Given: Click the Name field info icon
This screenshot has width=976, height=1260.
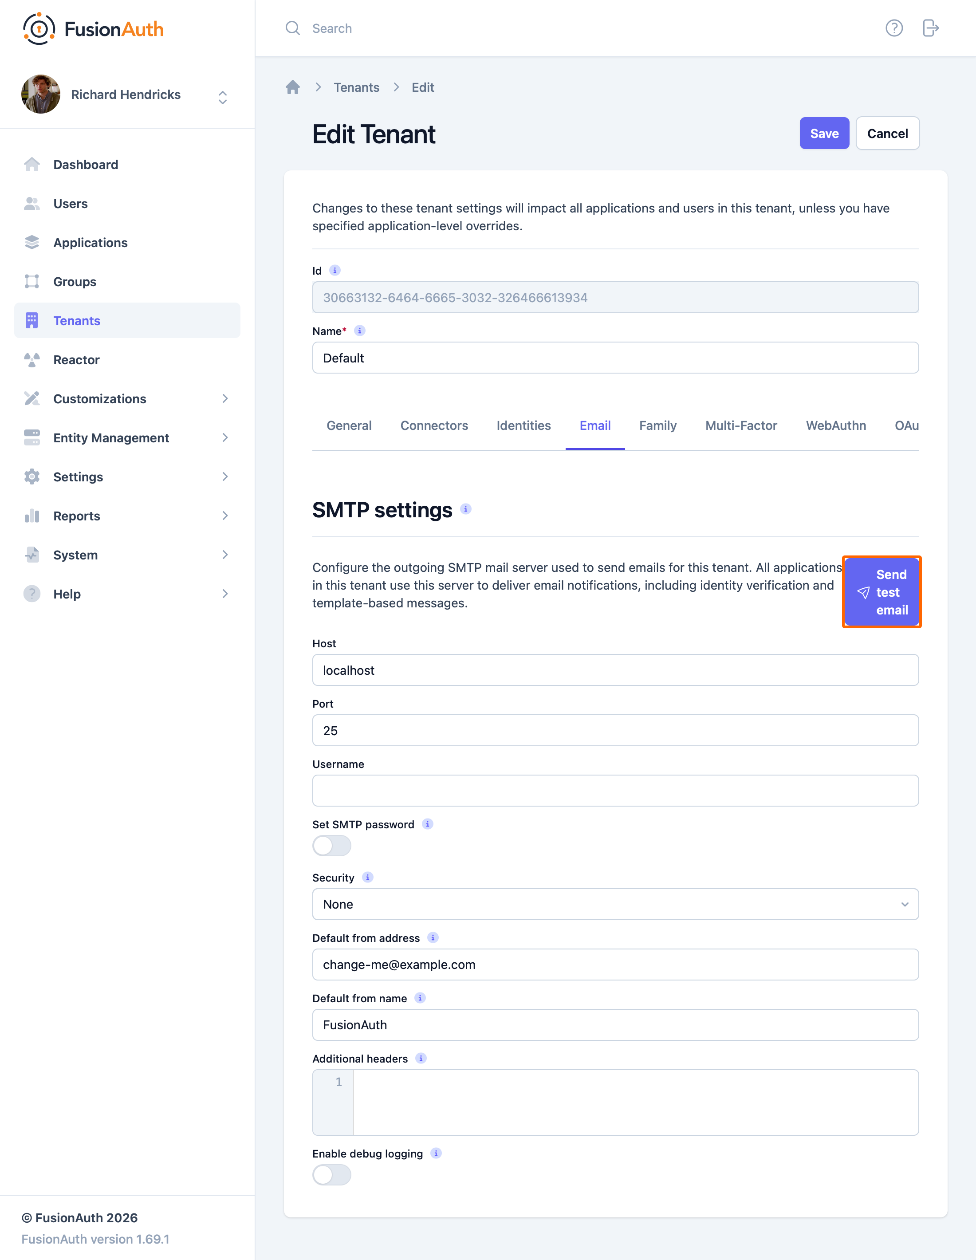Looking at the screenshot, I should tap(359, 331).
